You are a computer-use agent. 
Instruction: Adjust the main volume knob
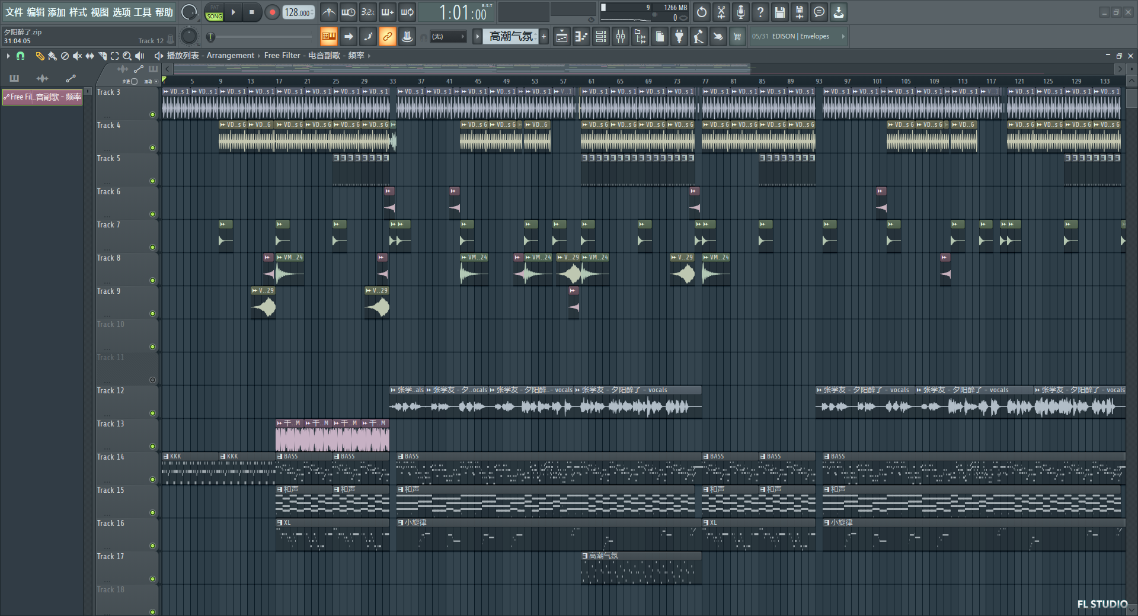click(189, 12)
